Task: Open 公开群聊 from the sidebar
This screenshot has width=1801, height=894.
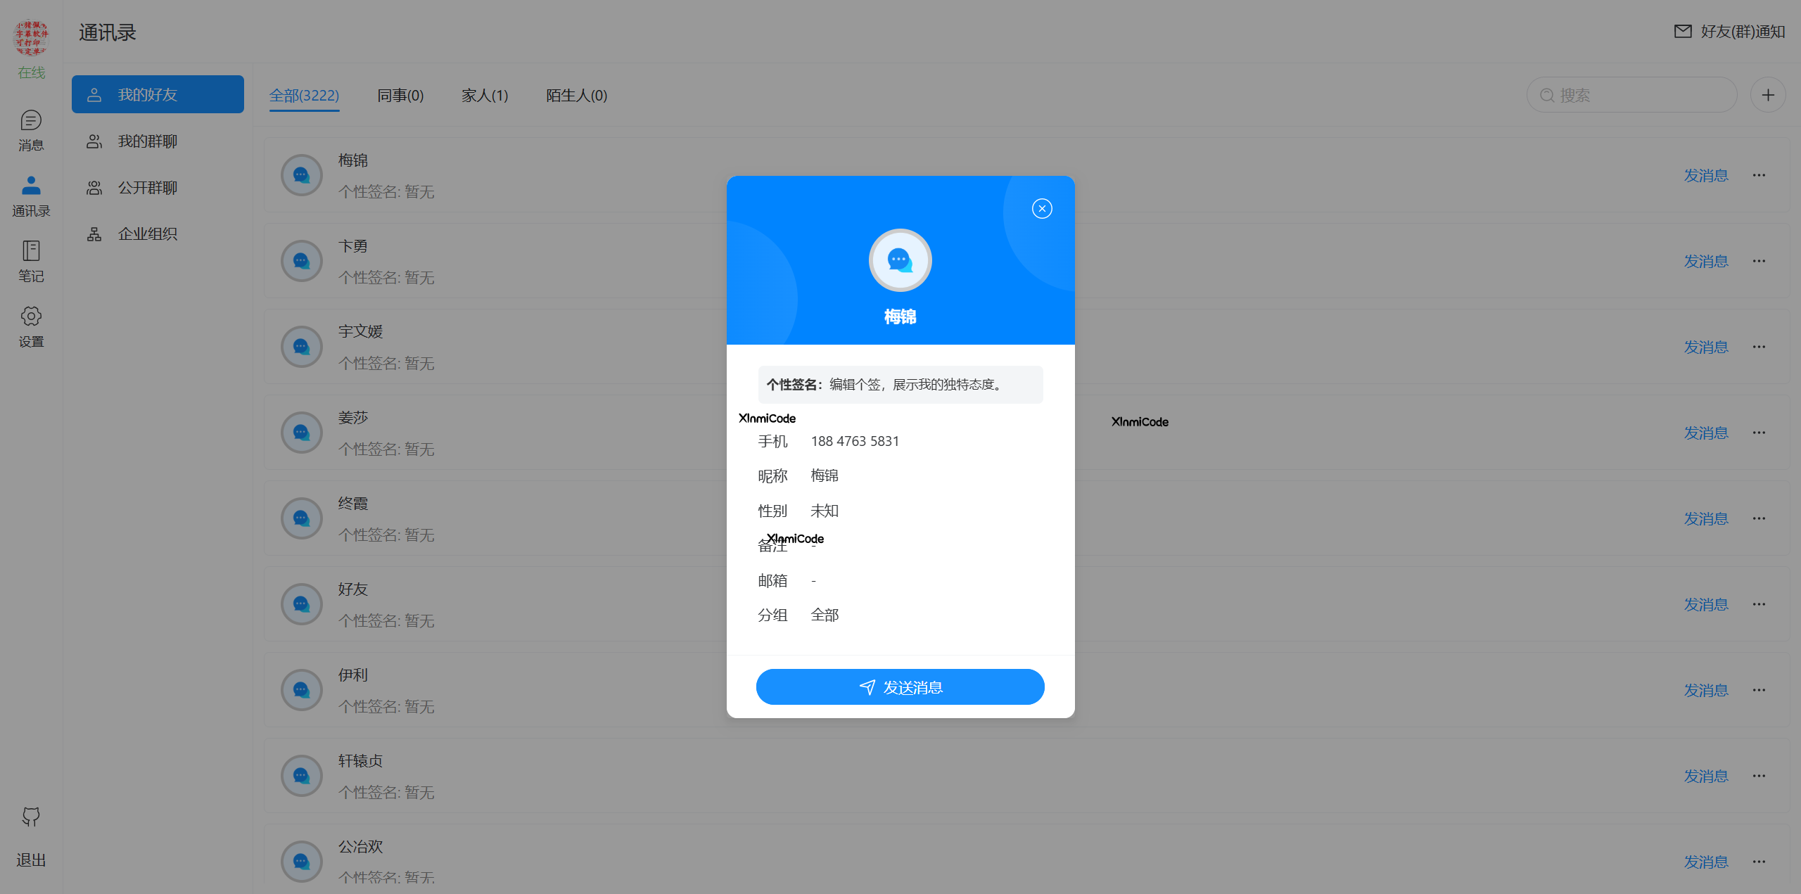Action: (148, 187)
